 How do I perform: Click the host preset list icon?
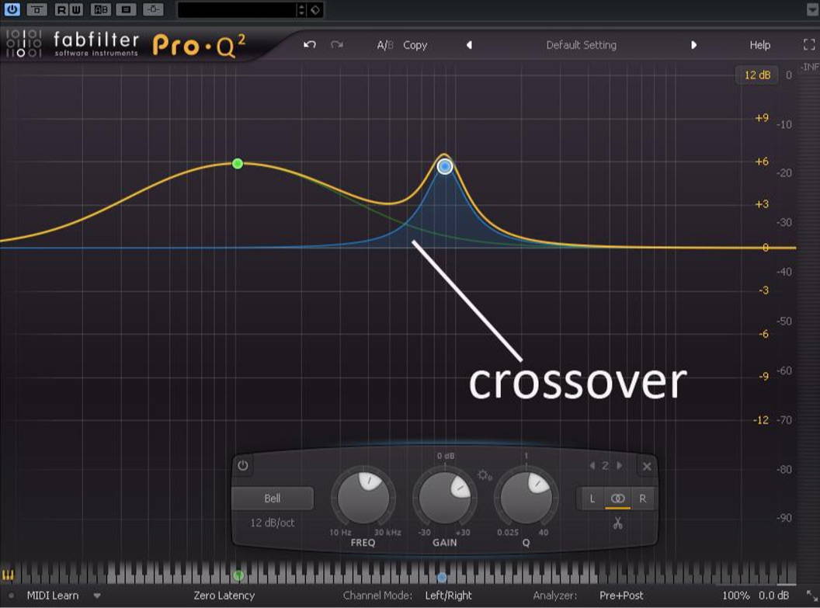point(126,9)
